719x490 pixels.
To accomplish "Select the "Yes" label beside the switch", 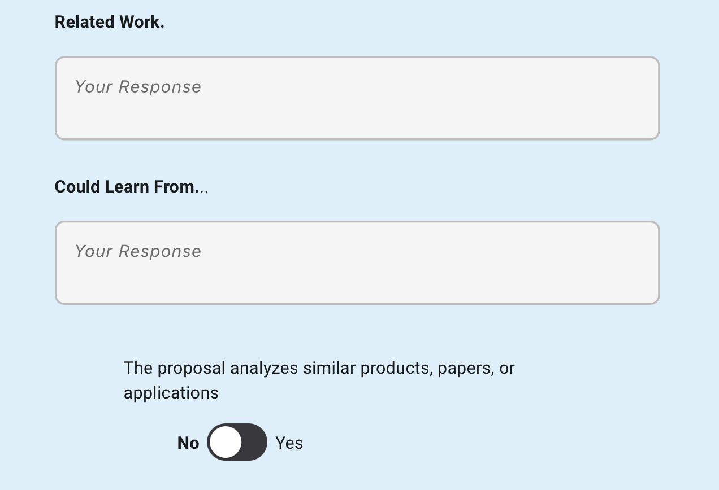I will pos(289,443).
